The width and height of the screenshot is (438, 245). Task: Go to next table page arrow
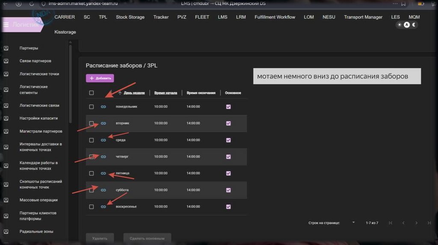coord(416,223)
